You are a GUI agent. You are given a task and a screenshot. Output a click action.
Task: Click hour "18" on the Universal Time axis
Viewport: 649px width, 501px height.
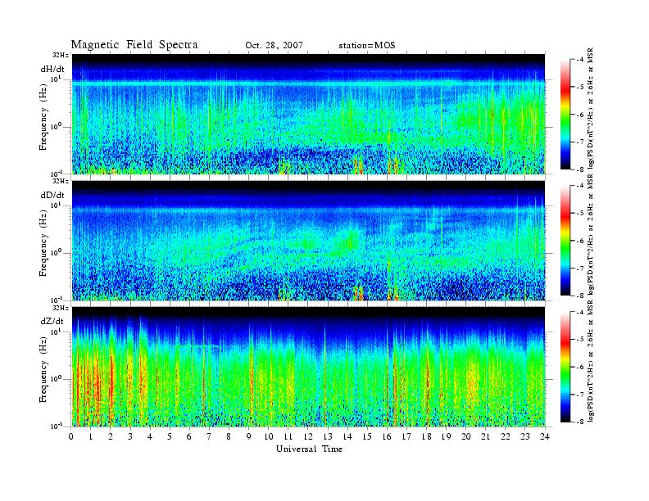click(x=426, y=436)
